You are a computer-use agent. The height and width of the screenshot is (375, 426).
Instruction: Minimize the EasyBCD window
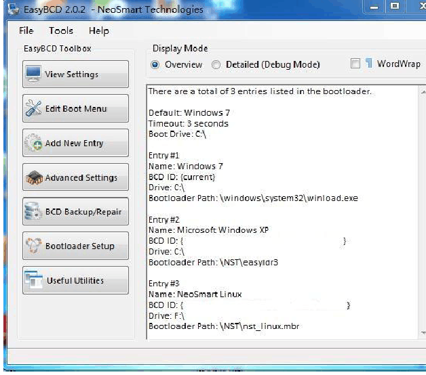(374, 7)
